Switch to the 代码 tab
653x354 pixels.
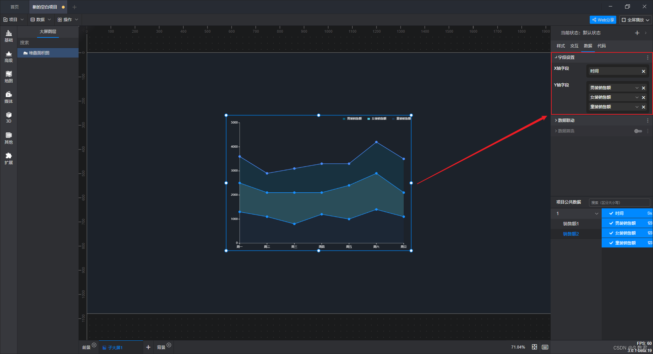point(601,46)
